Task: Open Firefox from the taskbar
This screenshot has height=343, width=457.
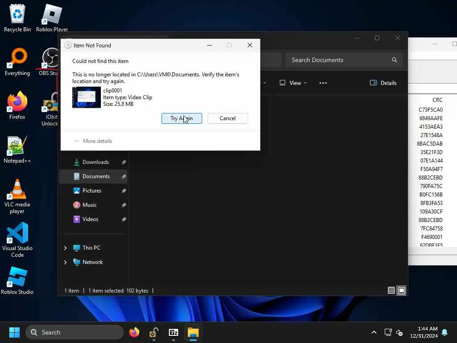Action: pyautogui.click(x=134, y=332)
